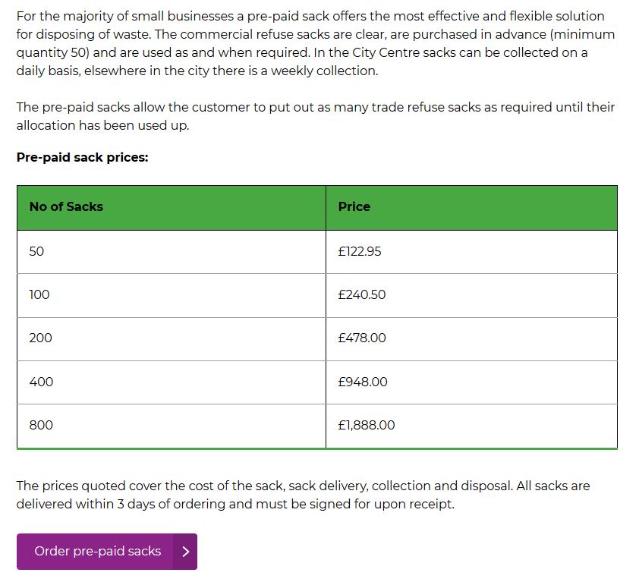Screen dimensions: 639x582
Task: Select the 400 sacks table cell
Action: click(172, 382)
